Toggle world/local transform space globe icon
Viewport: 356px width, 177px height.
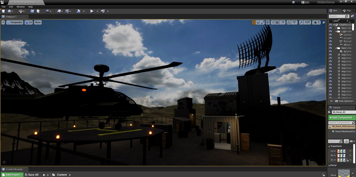coord(268,22)
